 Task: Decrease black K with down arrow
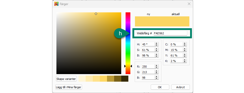185,62
